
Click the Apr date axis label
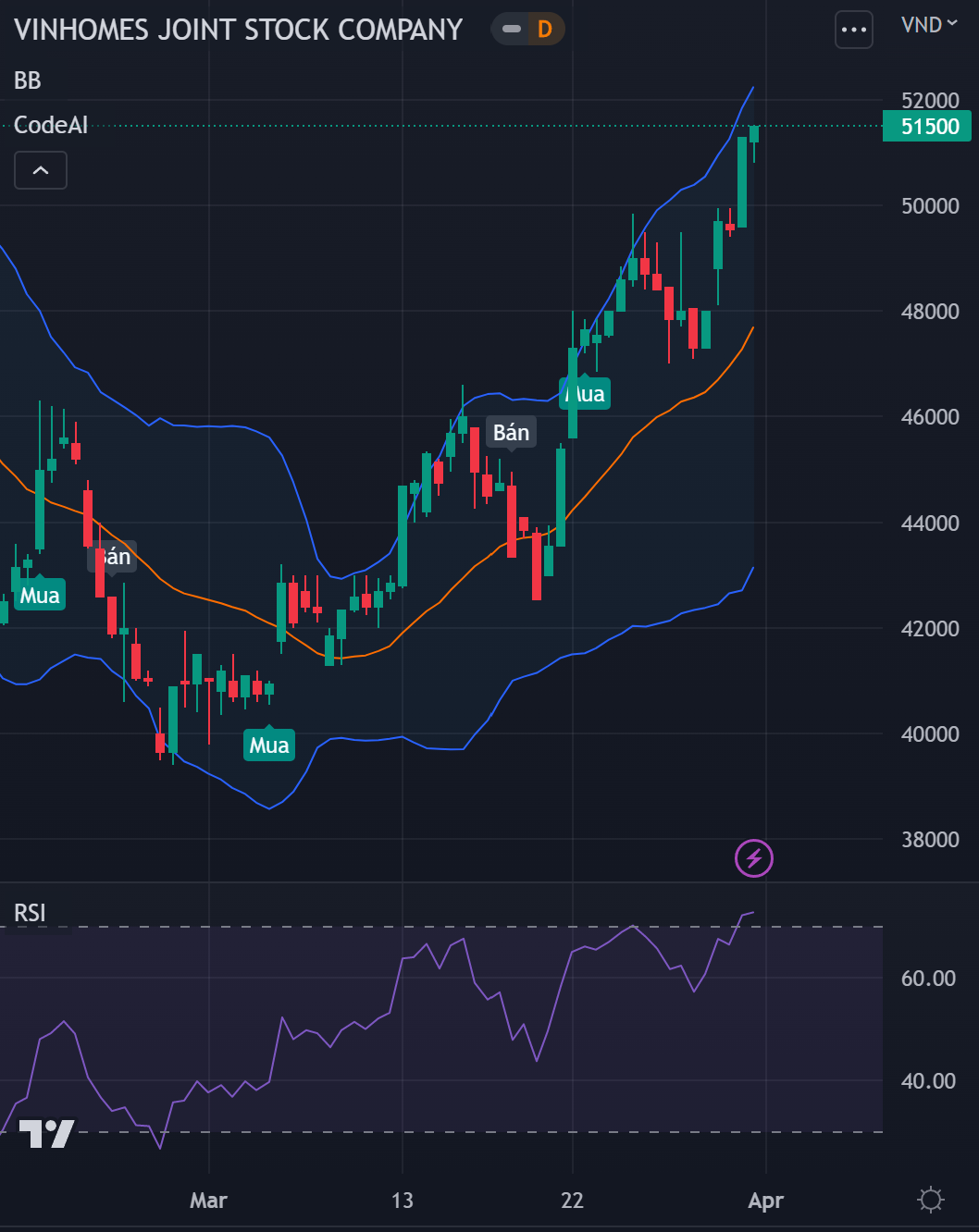pyautogui.click(x=765, y=1201)
